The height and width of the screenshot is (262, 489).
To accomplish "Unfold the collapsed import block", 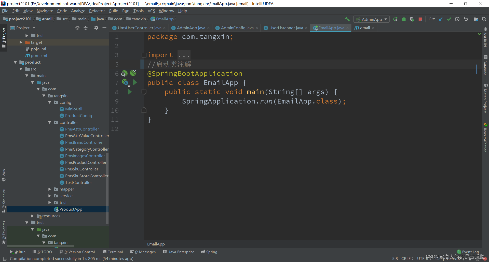I will click(x=144, y=55).
